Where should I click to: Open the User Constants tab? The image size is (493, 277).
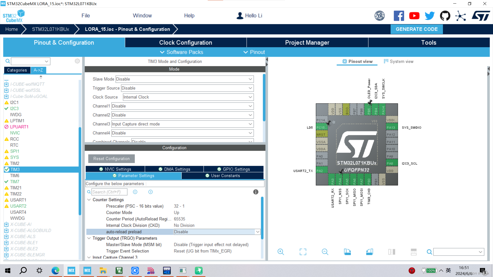(223, 176)
